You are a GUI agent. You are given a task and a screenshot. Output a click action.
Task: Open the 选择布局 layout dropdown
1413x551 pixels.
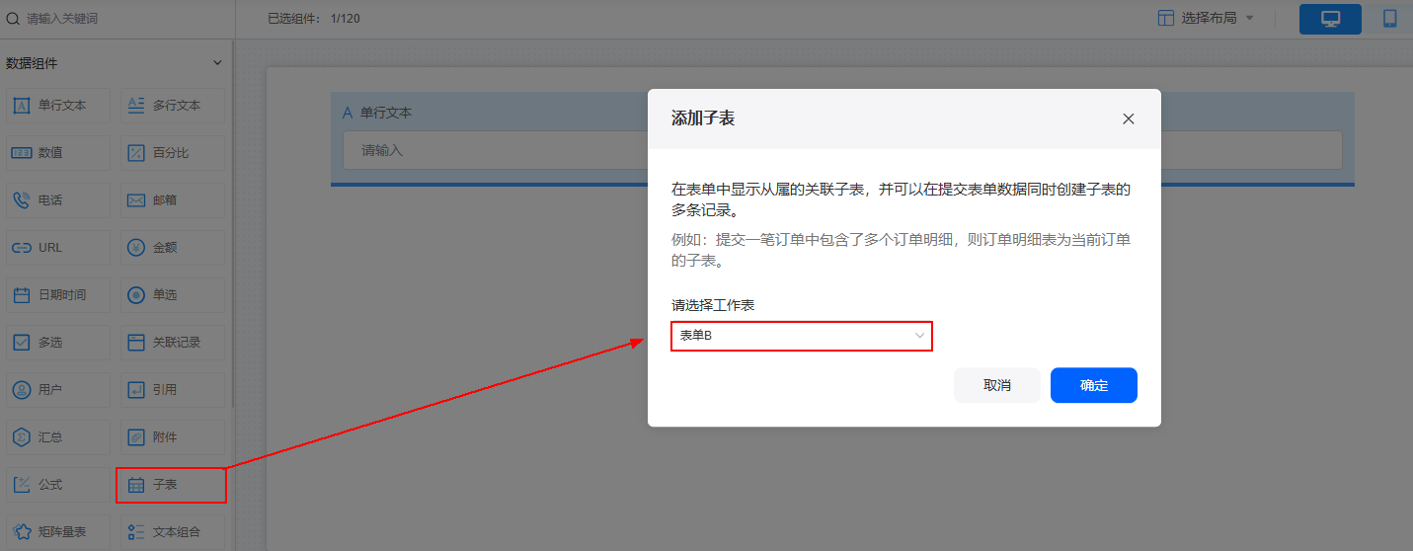point(1206,18)
